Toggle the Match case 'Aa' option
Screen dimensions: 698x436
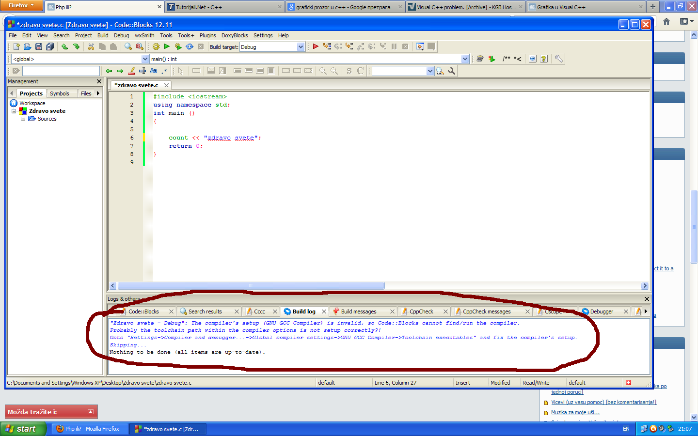[x=154, y=71]
